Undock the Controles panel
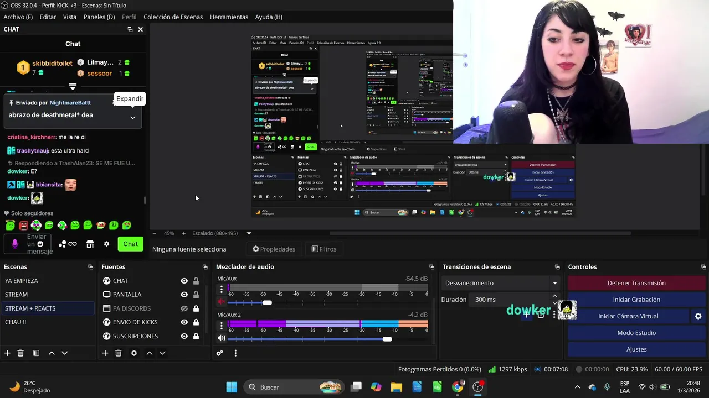 pyautogui.click(x=703, y=267)
